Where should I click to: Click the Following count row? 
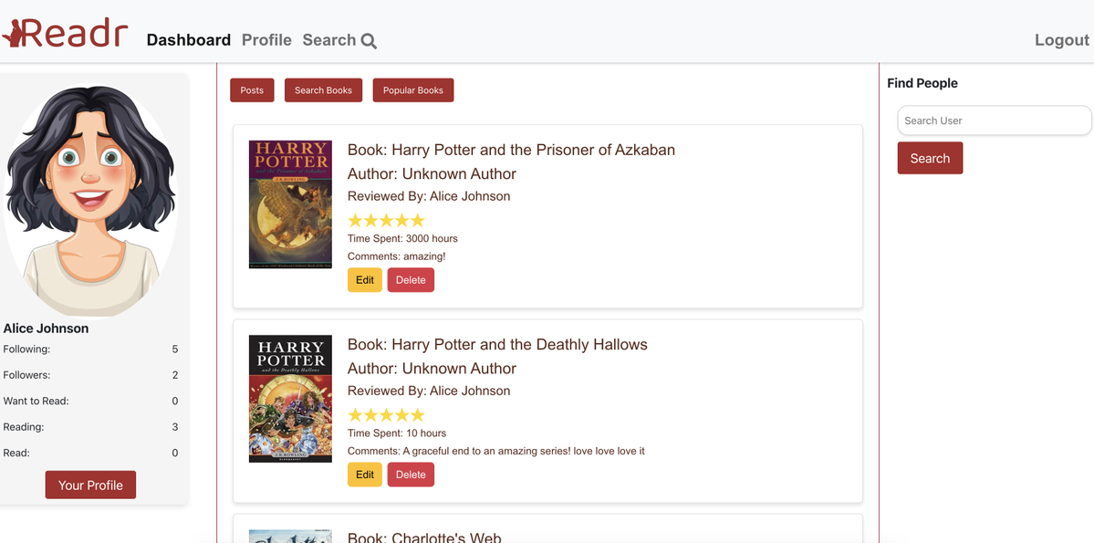pyautogui.click(x=90, y=349)
